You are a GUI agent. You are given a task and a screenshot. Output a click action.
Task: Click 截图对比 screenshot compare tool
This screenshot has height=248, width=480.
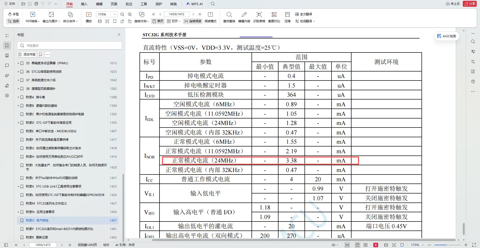274,17
